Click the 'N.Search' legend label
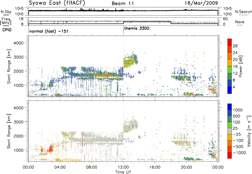 [x=243, y=12]
